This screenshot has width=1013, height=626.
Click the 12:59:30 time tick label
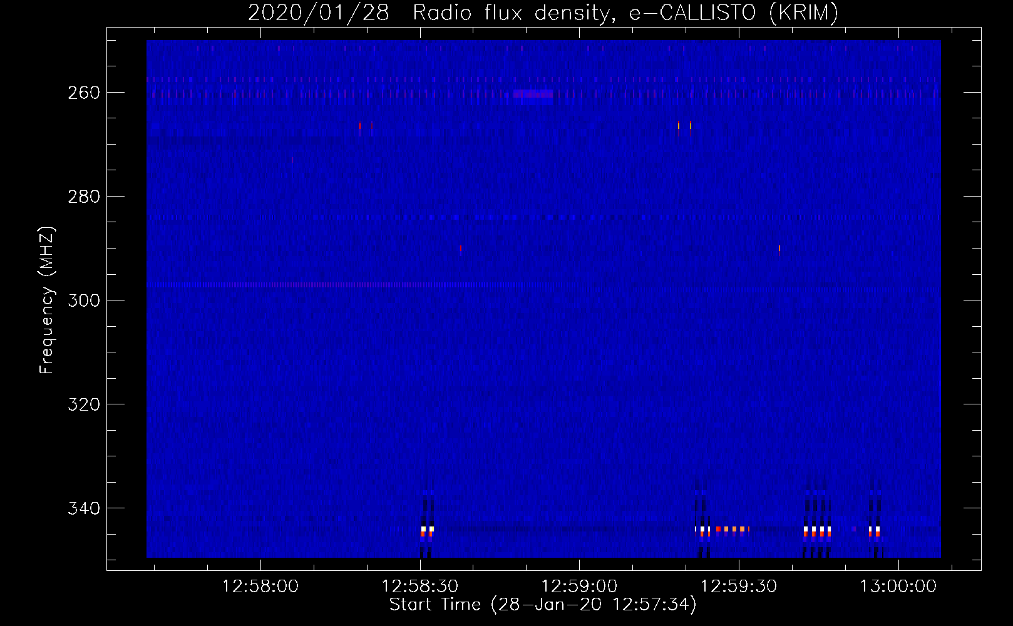(739, 587)
